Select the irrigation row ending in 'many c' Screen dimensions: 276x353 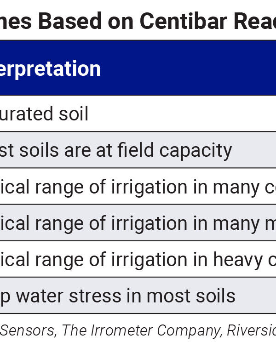138,187
